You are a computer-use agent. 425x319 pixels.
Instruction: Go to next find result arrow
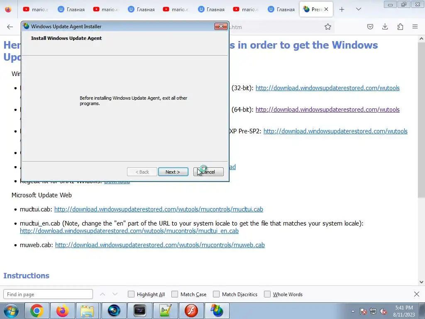tap(115, 294)
